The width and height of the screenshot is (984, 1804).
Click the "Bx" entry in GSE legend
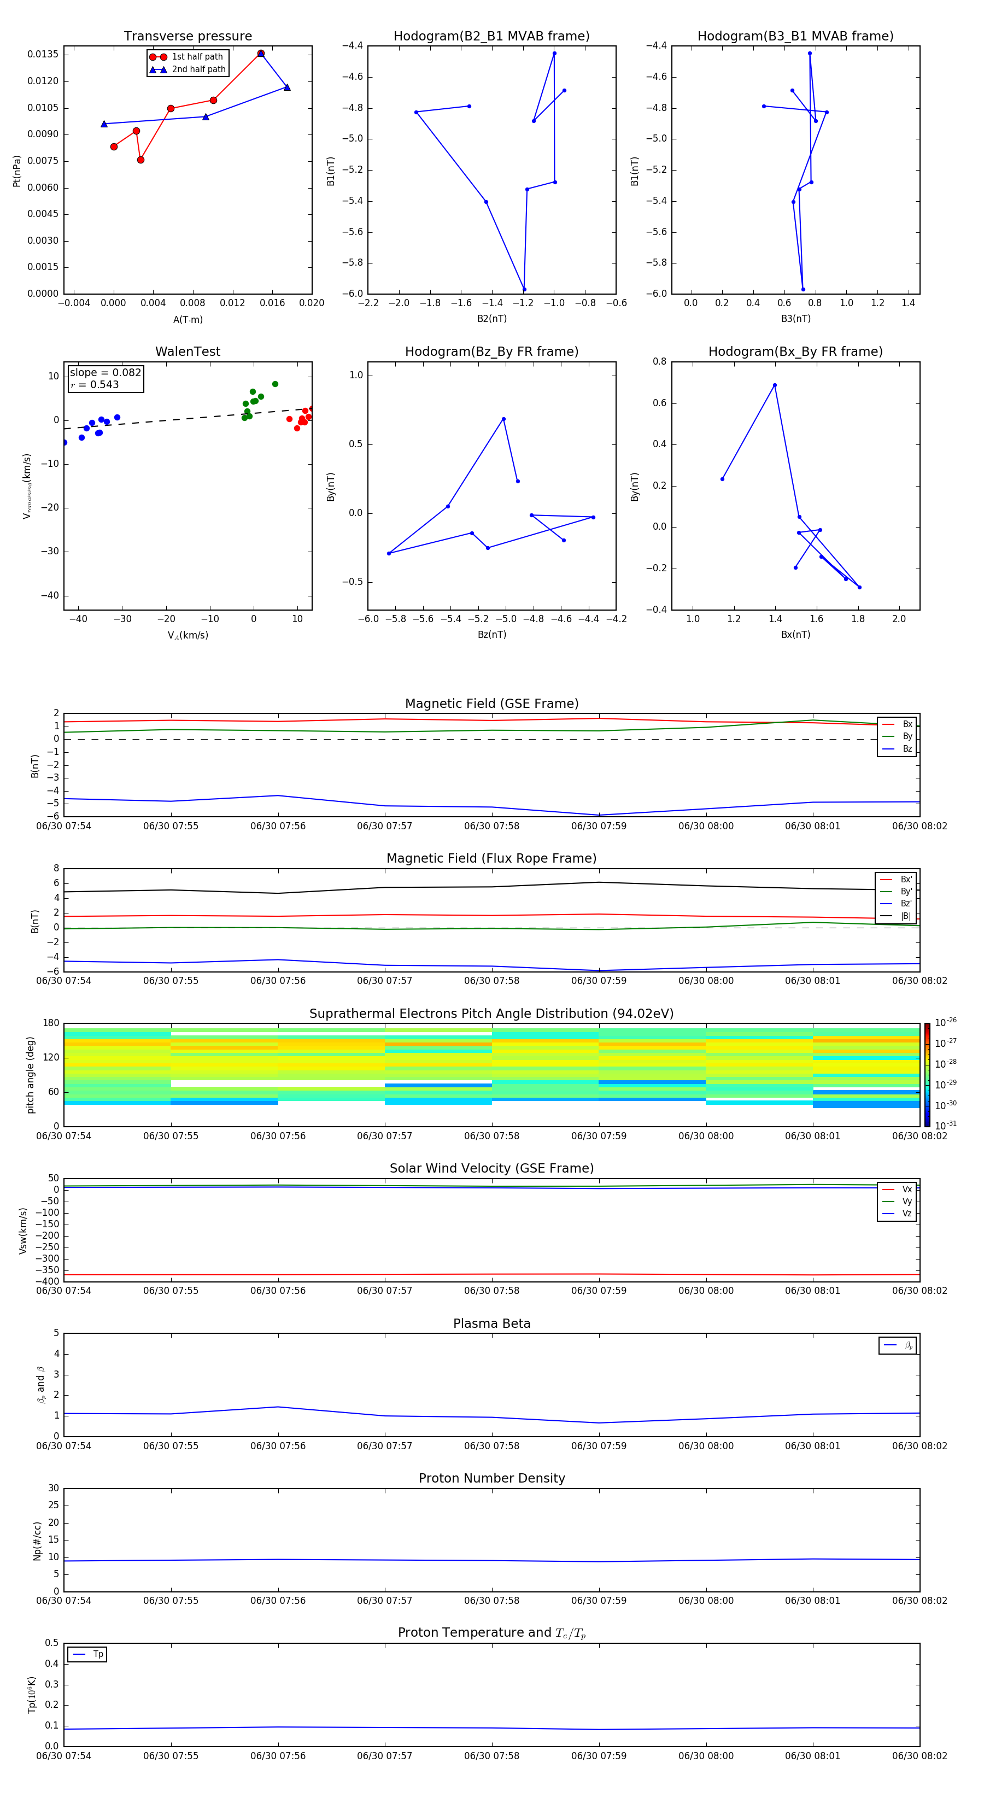click(898, 724)
